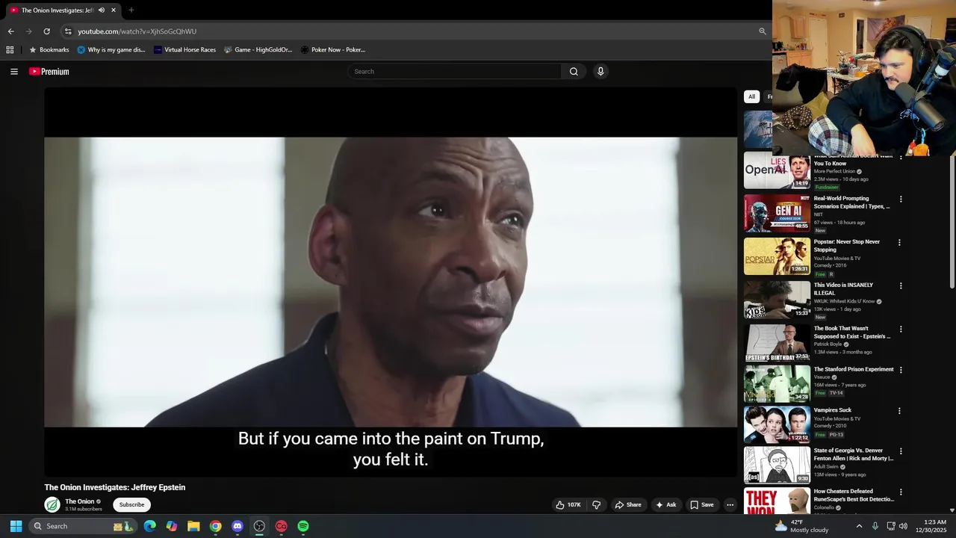This screenshot has height=538, width=956.
Task: Open the Share dialog for the video
Action: point(628,505)
